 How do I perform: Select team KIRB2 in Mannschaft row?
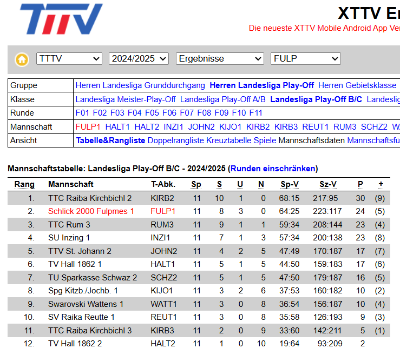pyautogui.click(x=258, y=127)
